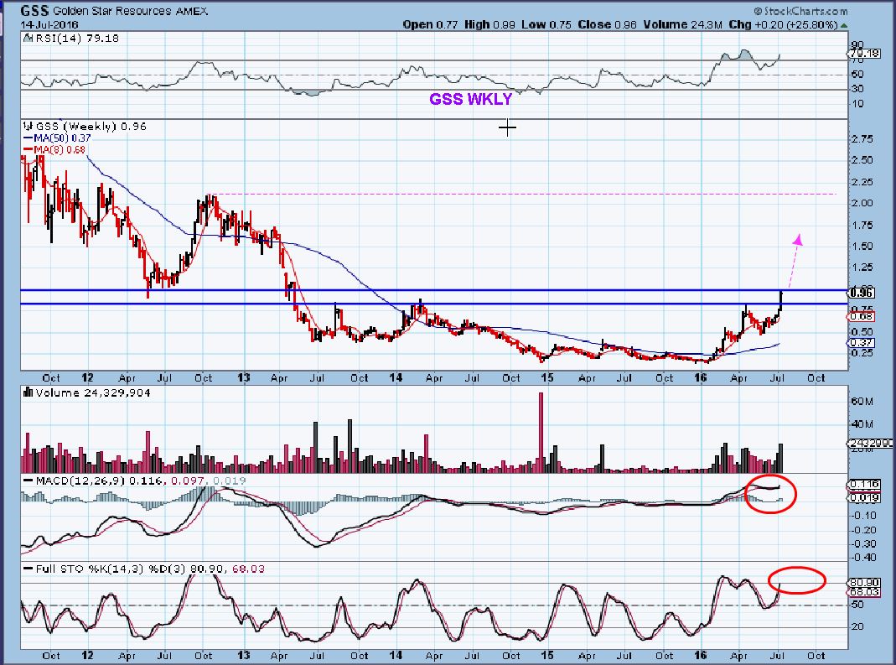896x665 pixels.
Task: Click the MA(8) 0.68 legend entry
Action: pos(54,150)
